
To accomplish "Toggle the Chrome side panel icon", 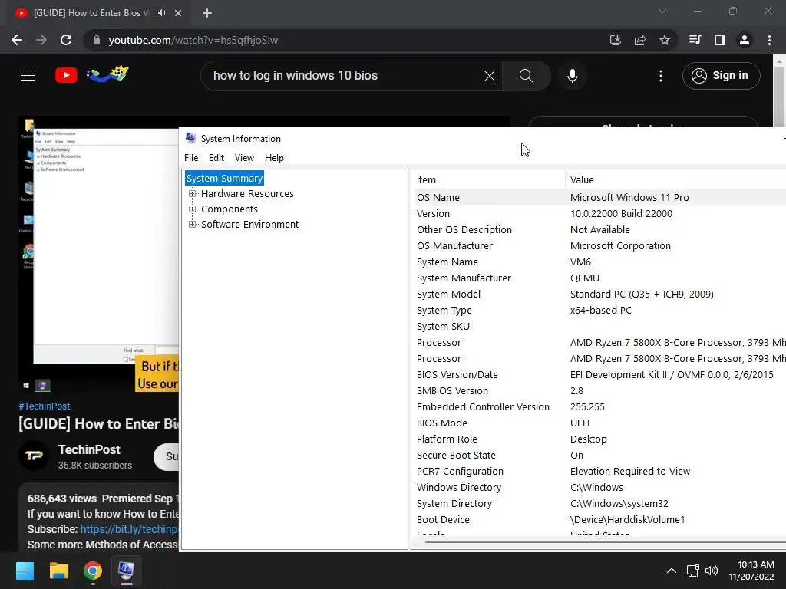I will point(720,40).
